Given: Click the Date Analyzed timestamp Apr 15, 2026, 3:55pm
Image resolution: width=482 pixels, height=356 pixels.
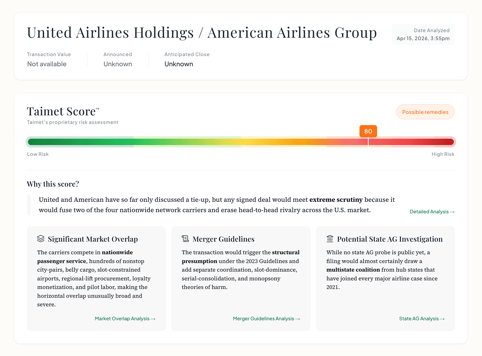Looking at the screenshot, I should pyautogui.click(x=423, y=38).
